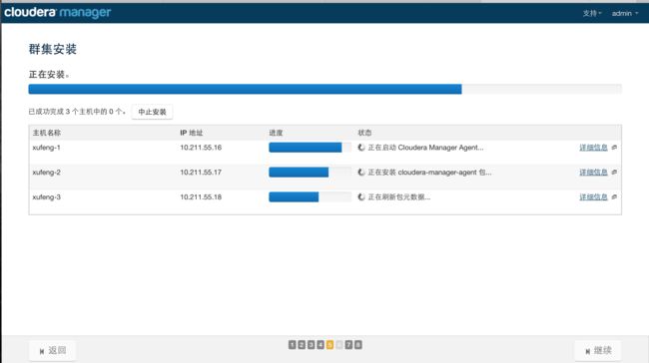This screenshot has height=363, width=649.
Task: Click spinner icon in xufeng-3 status
Action: click(x=361, y=196)
